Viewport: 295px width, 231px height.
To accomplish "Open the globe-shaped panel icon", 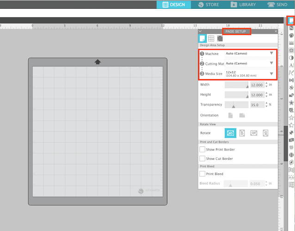I will [x=291, y=155].
